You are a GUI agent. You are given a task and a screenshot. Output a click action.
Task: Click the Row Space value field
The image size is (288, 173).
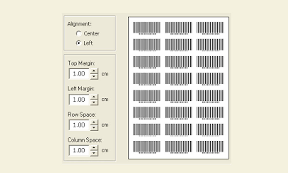(x=79, y=125)
